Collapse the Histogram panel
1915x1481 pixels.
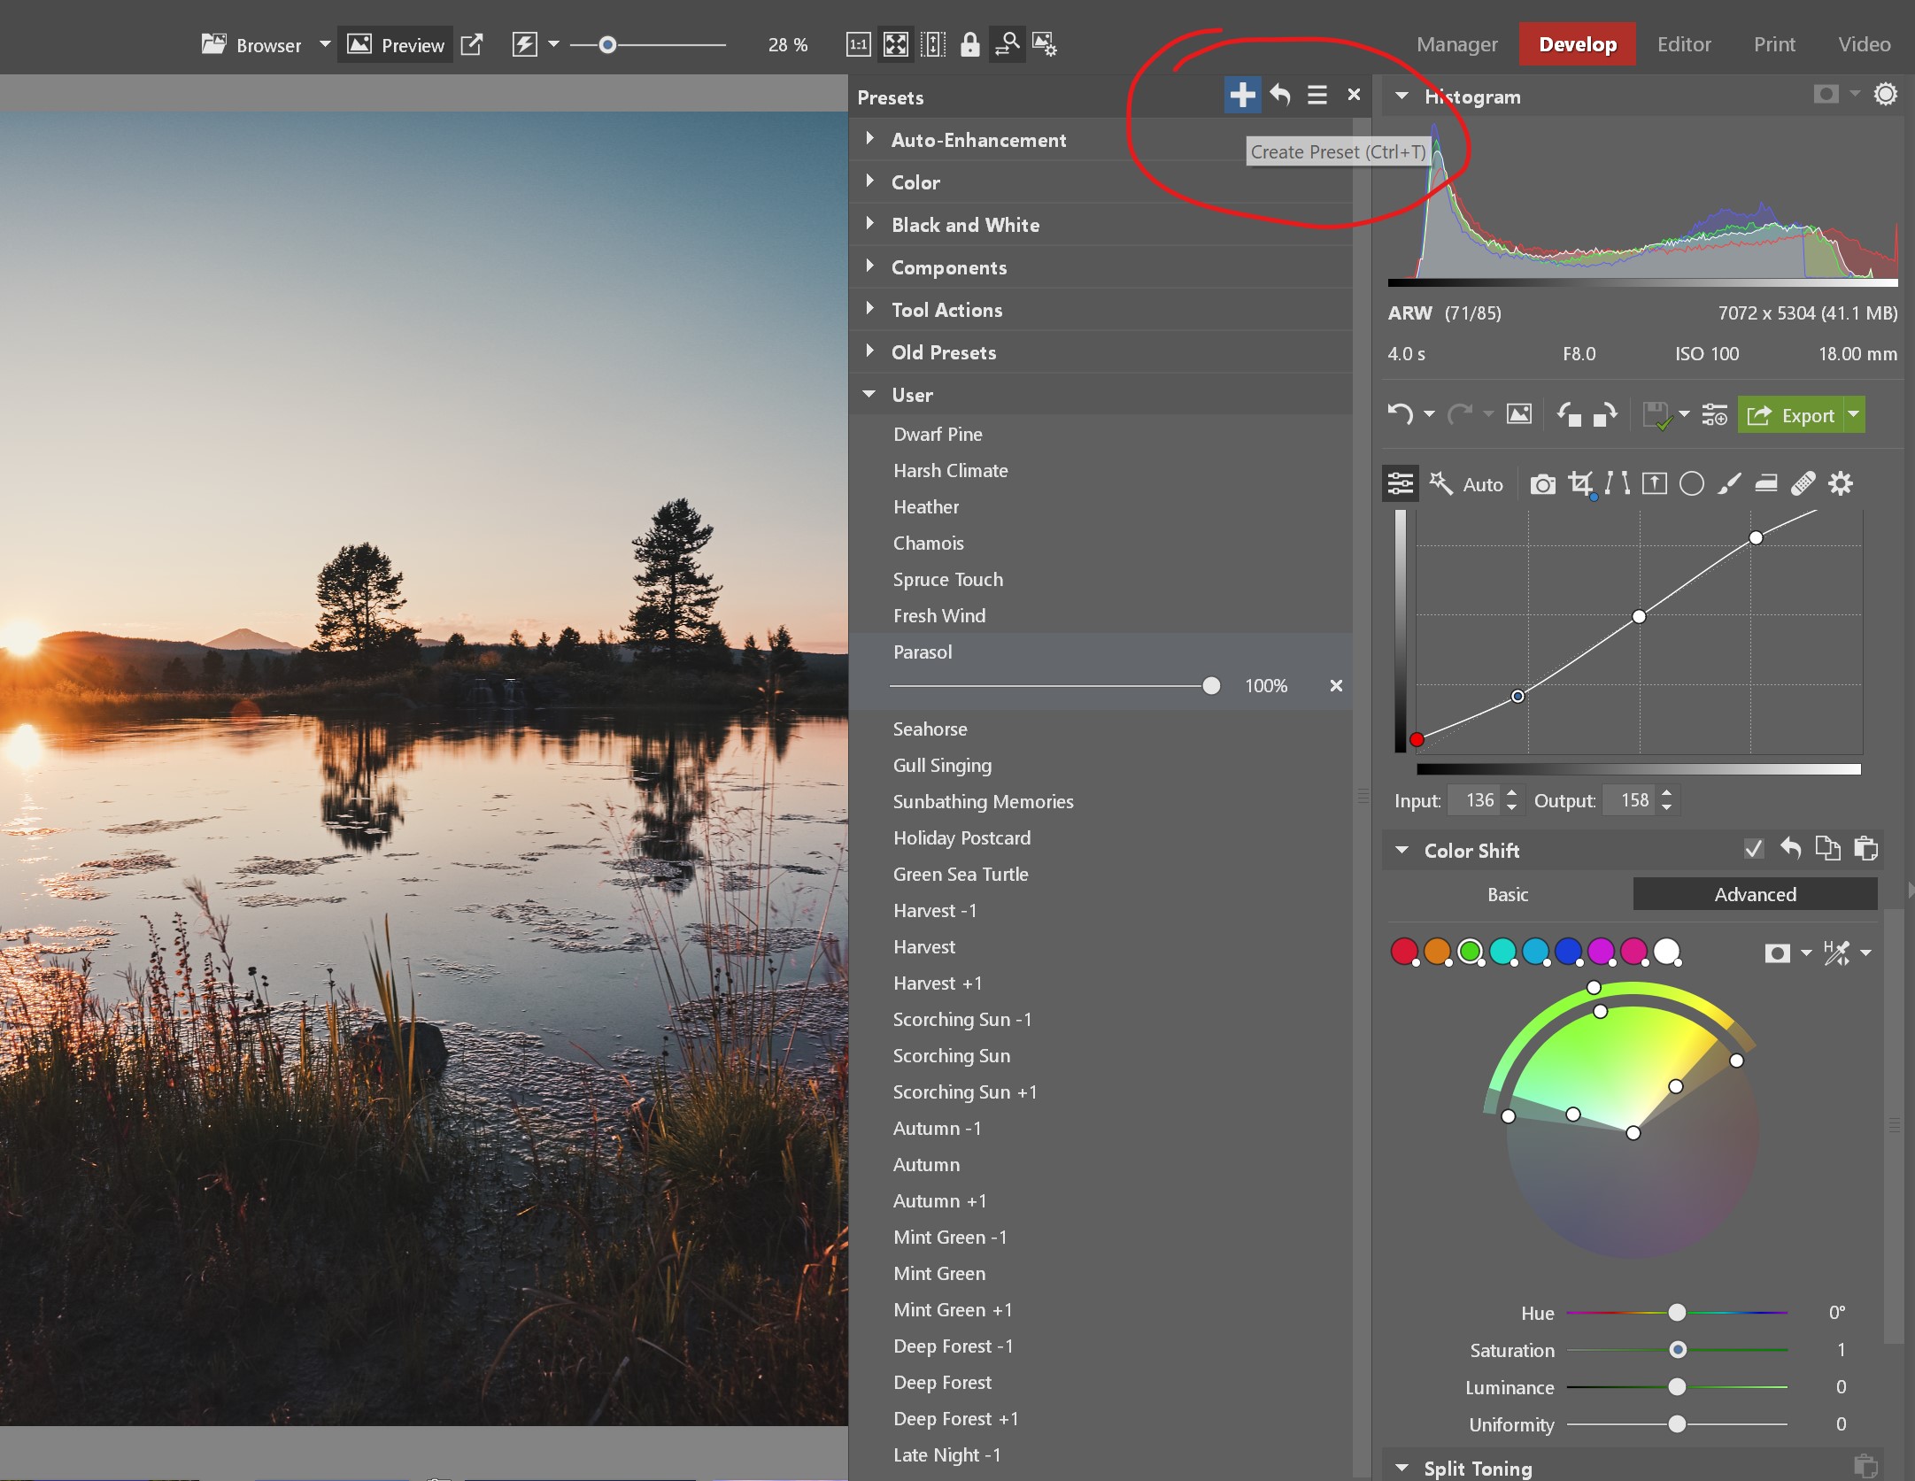click(x=1402, y=96)
